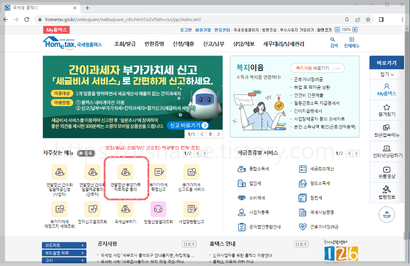Open Chrome three-dot menu

(x=402, y=19)
